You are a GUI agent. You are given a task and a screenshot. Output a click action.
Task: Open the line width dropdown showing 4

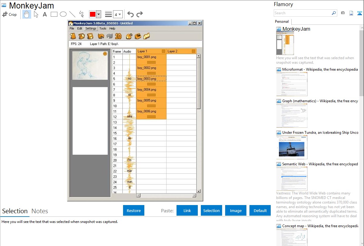coord(118,14)
